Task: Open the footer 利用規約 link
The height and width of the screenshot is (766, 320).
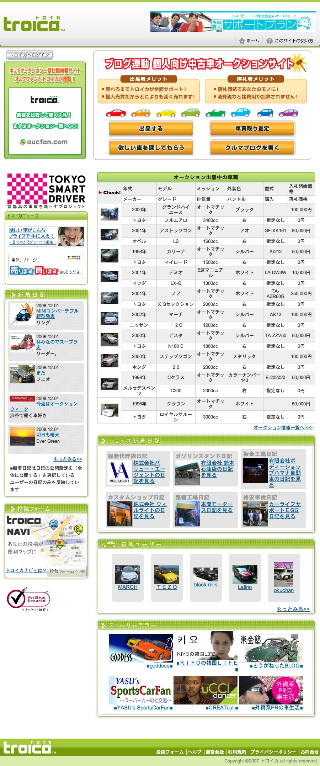Action: tap(237, 752)
